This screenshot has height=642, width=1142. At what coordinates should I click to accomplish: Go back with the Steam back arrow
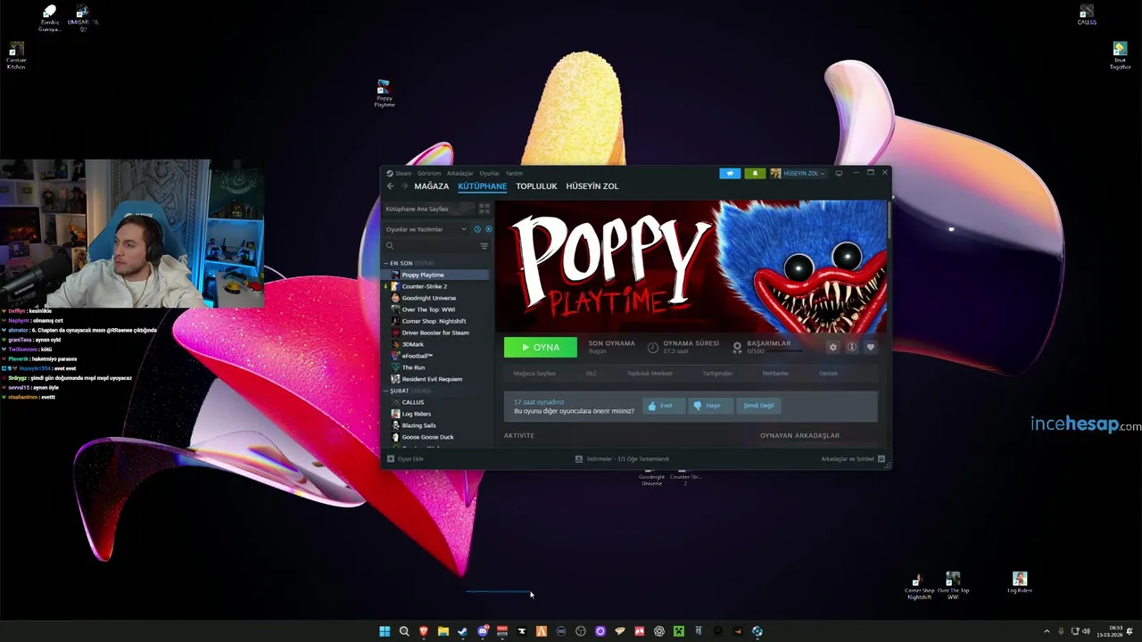click(x=390, y=186)
